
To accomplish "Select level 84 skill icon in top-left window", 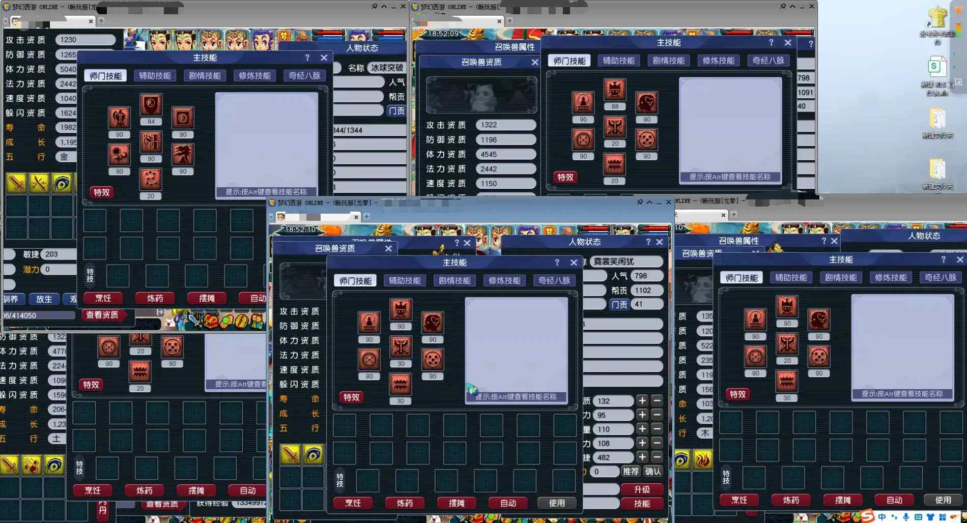I will click(151, 105).
